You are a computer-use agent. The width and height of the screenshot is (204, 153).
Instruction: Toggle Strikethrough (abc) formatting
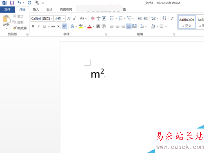(53, 26)
